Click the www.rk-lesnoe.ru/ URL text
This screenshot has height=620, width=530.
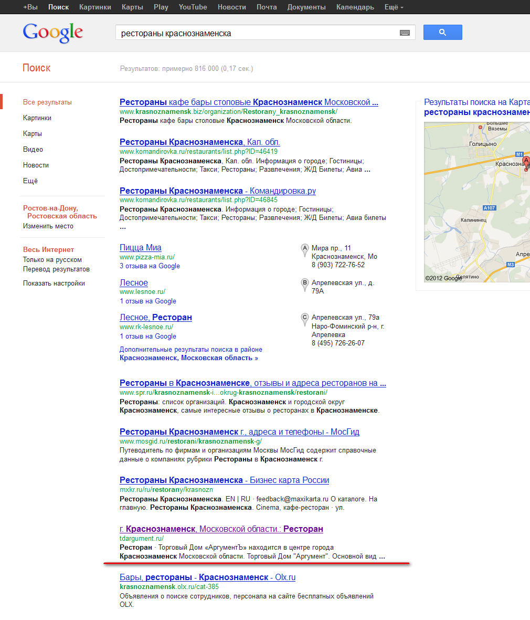click(x=146, y=327)
